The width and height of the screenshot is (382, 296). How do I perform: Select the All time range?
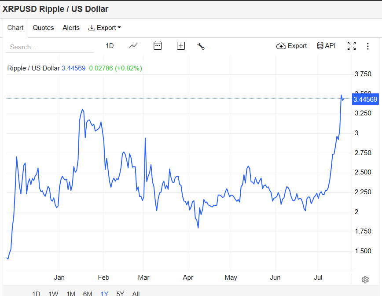coord(136,293)
